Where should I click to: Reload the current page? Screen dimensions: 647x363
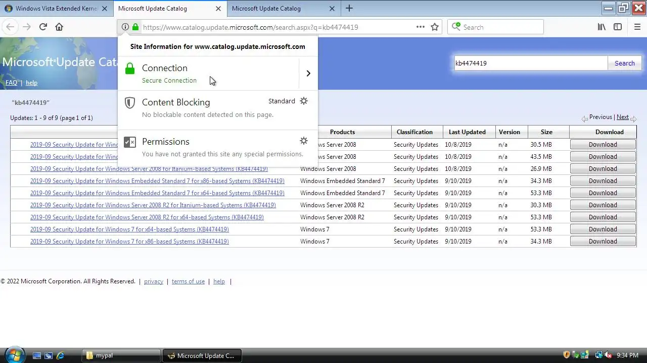pyautogui.click(x=43, y=27)
